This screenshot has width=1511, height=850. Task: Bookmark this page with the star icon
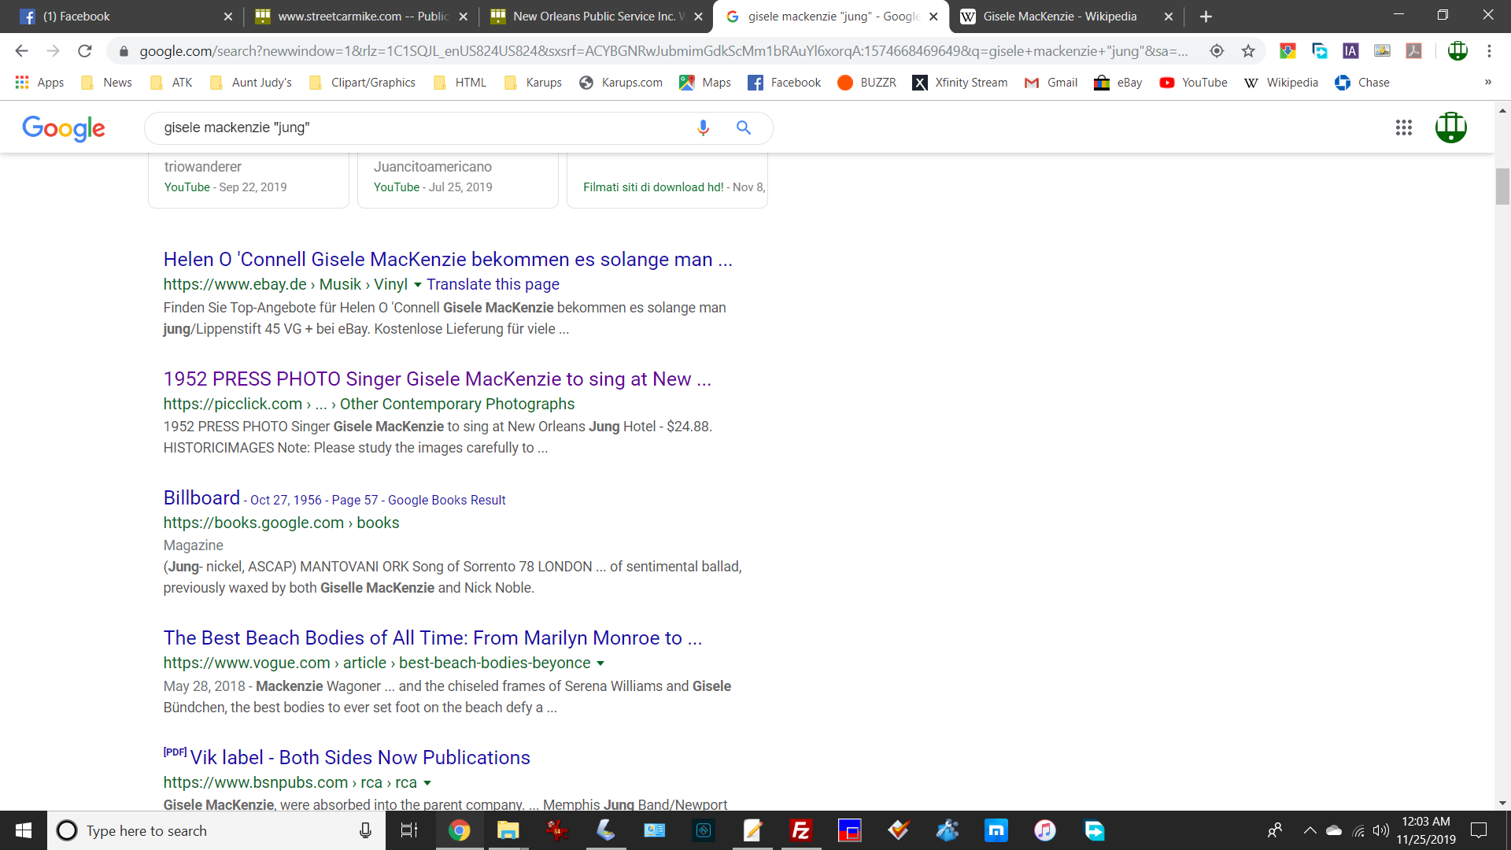click(1248, 51)
